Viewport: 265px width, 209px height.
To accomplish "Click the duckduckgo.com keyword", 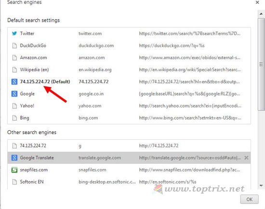I will click(96, 46).
